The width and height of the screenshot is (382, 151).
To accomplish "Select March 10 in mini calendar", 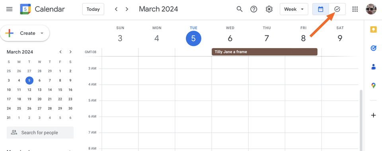I will pyautogui.click(x=9, y=90).
